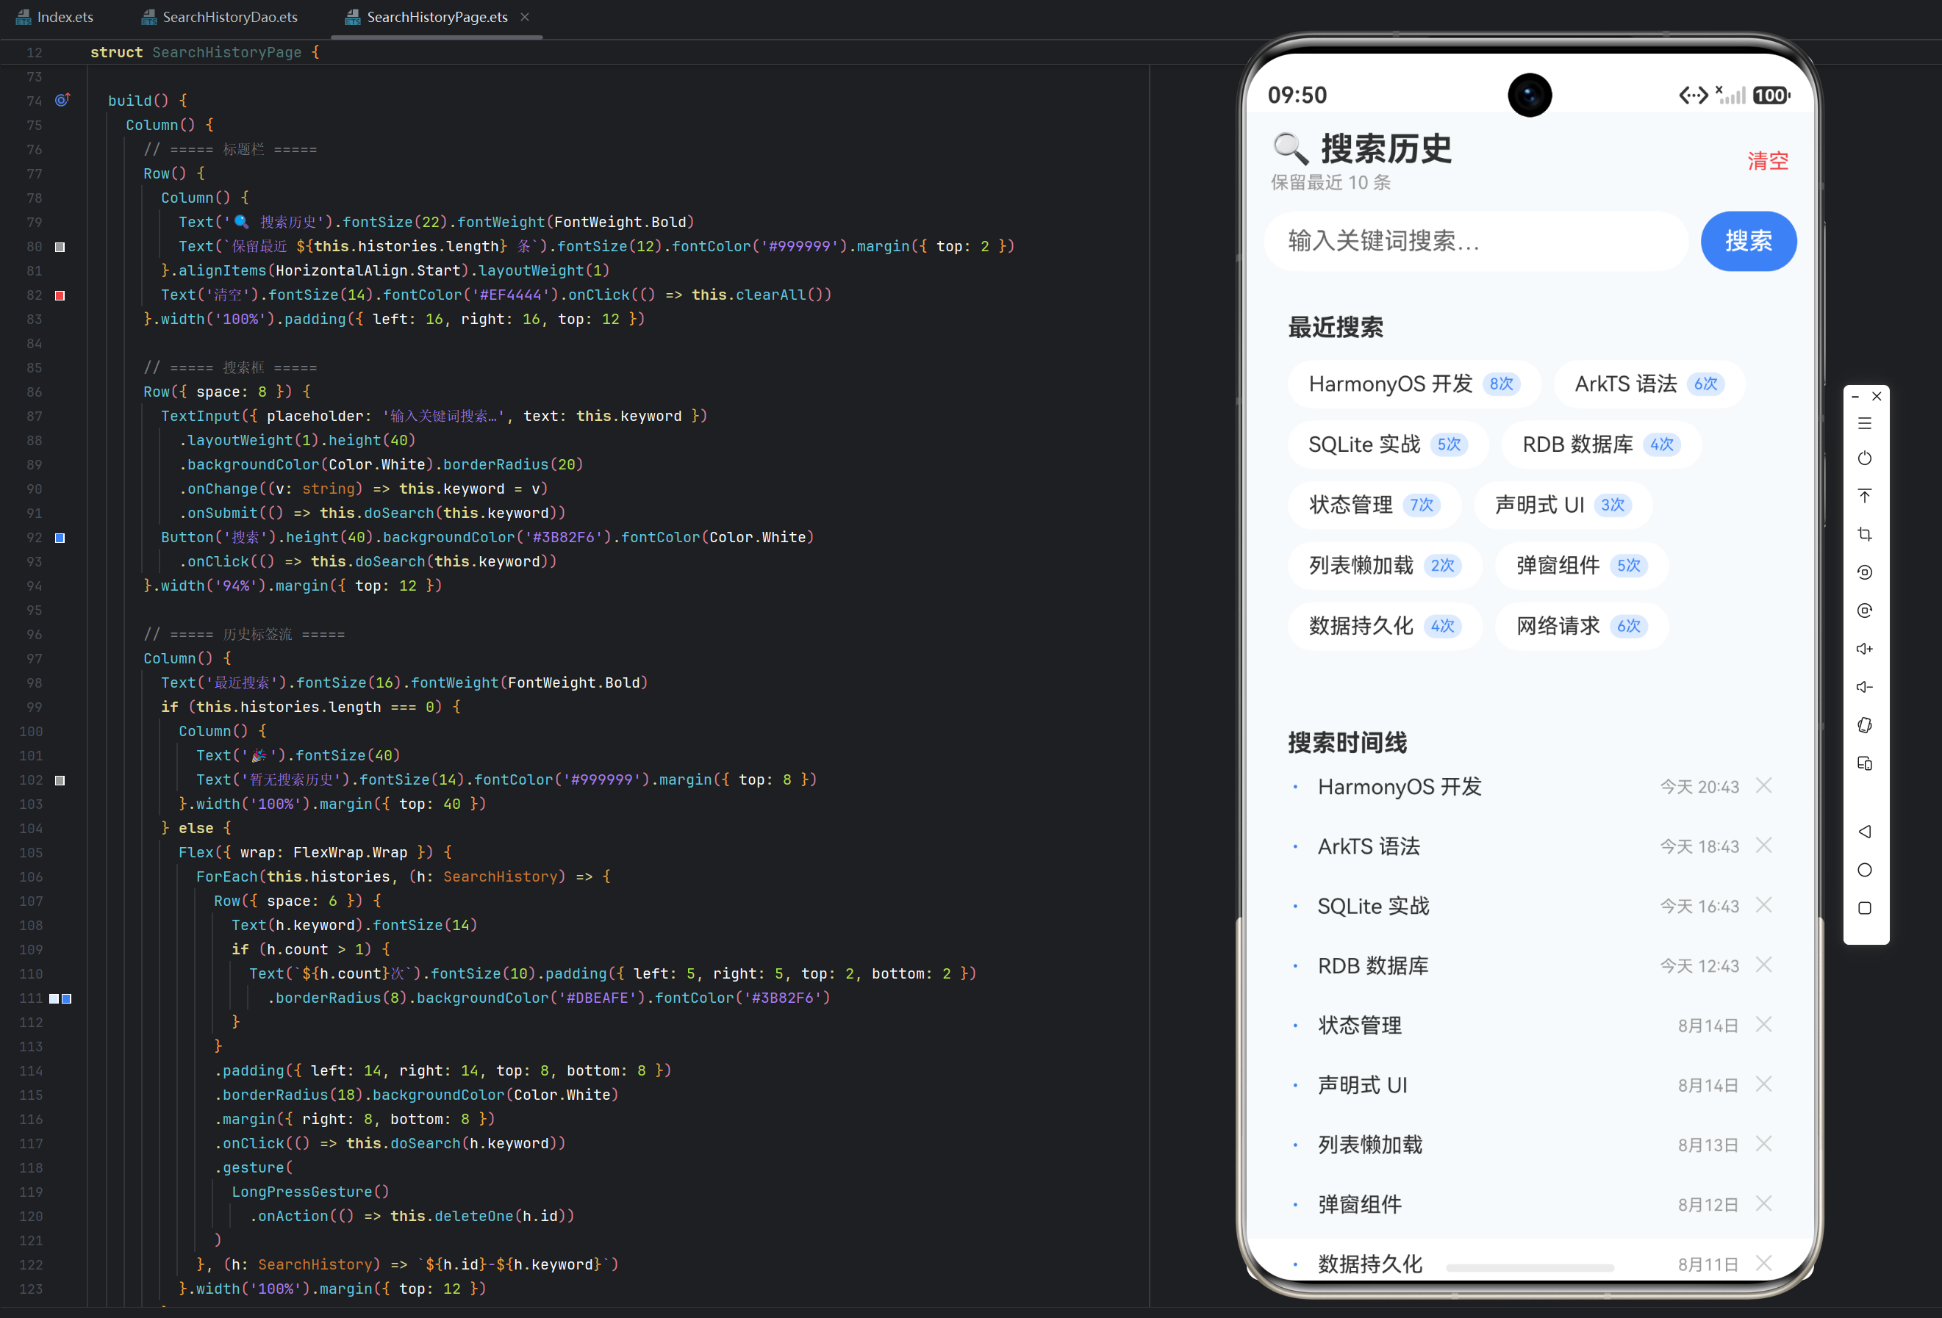Click the '保留最近 10 条' subtitle text

tap(1330, 183)
